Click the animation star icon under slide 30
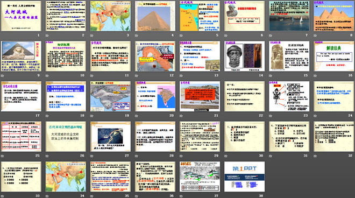The image size is (355, 198). [226, 156]
